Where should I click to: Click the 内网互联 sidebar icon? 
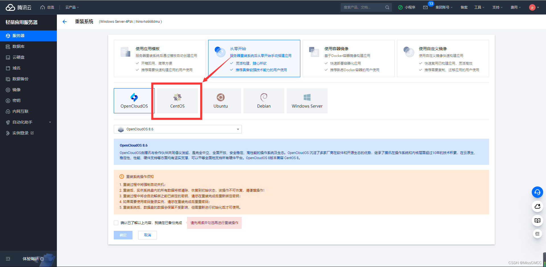click(x=8, y=112)
